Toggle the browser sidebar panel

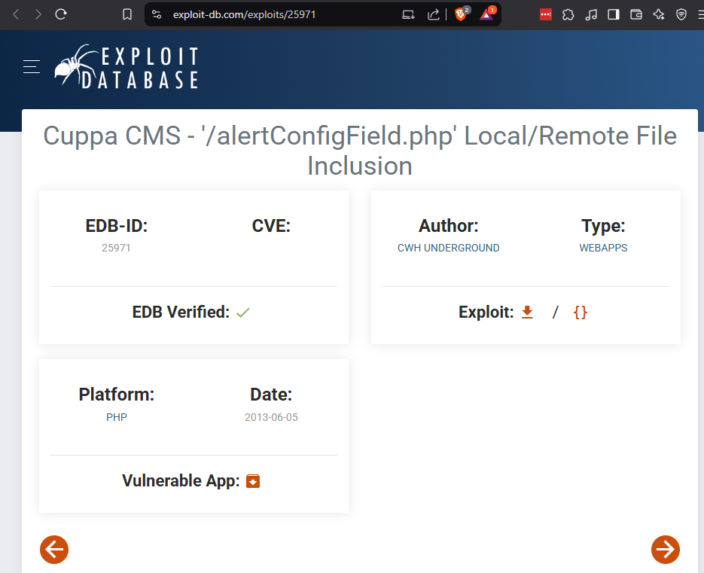(614, 14)
